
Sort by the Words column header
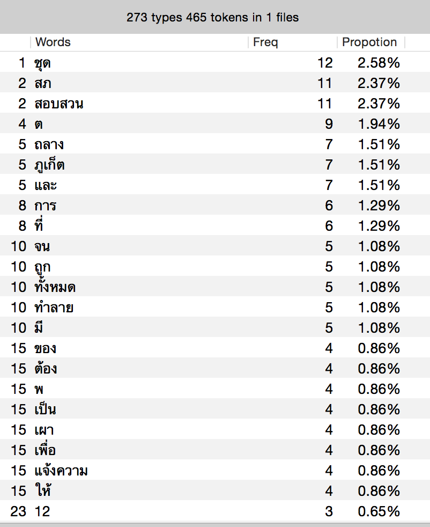[53, 42]
